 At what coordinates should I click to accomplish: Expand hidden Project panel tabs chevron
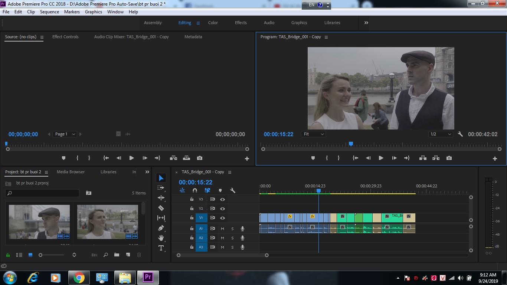[x=147, y=172]
